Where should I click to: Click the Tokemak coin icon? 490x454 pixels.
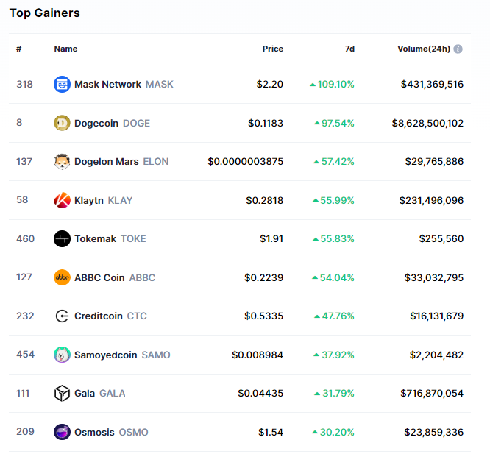pos(63,239)
